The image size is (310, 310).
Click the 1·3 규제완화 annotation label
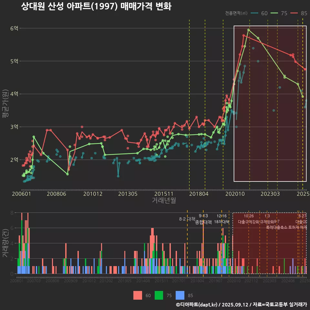[x=267, y=219]
